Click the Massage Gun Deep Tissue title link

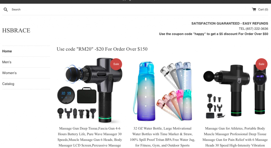[90, 137]
